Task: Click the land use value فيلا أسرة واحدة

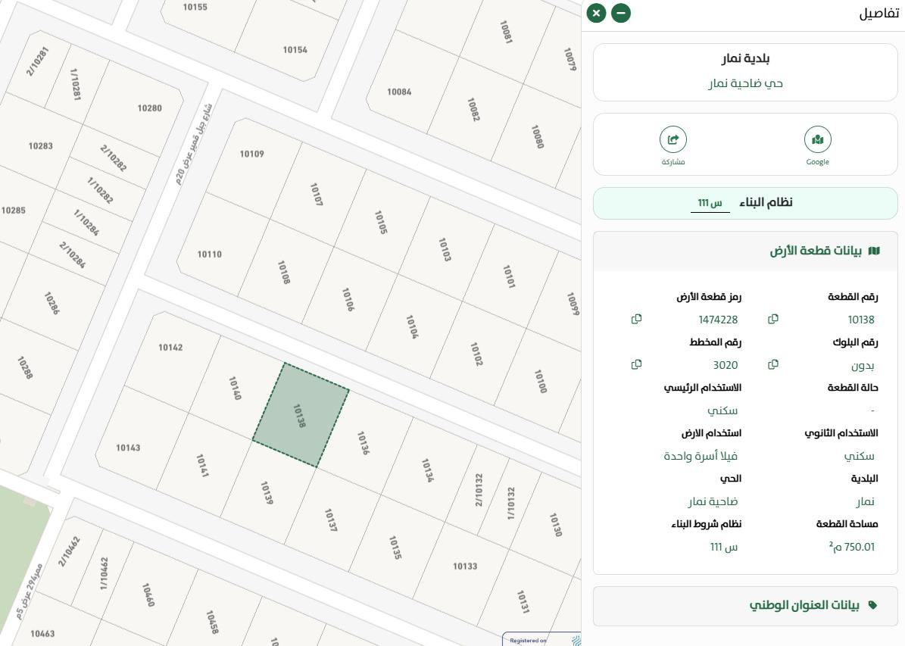Action: 700,456
